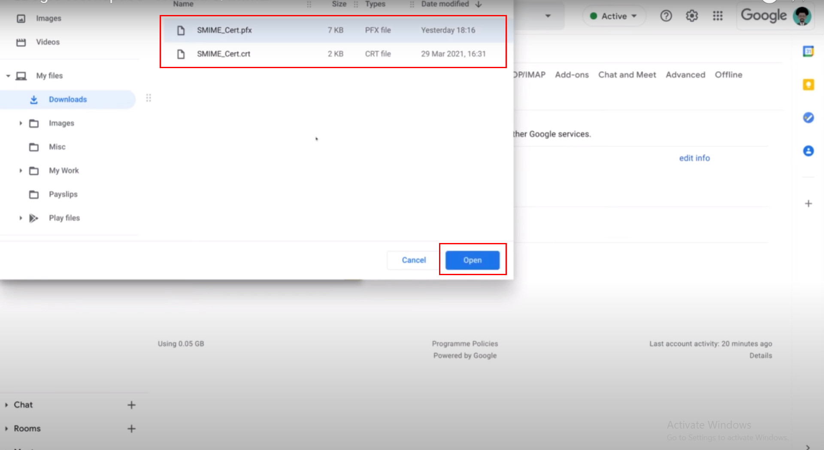The width and height of the screenshot is (824, 450).
Task: Start a new chat with plus icon
Action: click(x=131, y=405)
